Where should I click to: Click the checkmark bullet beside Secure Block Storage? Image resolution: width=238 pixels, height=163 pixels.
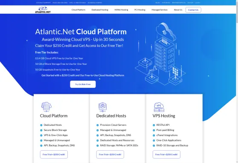click(41, 130)
